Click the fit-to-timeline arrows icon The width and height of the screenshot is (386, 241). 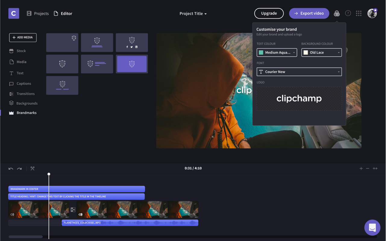pyautogui.click(x=375, y=168)
